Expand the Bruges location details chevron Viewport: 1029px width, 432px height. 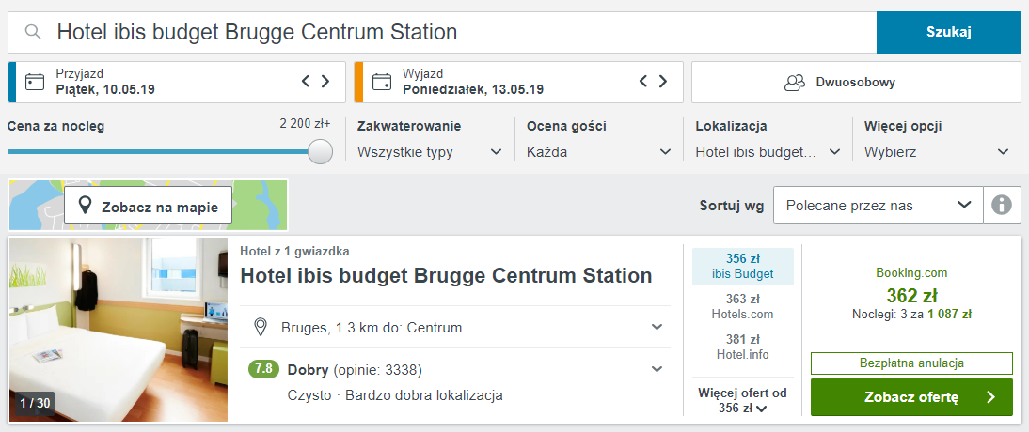(657, 327)
